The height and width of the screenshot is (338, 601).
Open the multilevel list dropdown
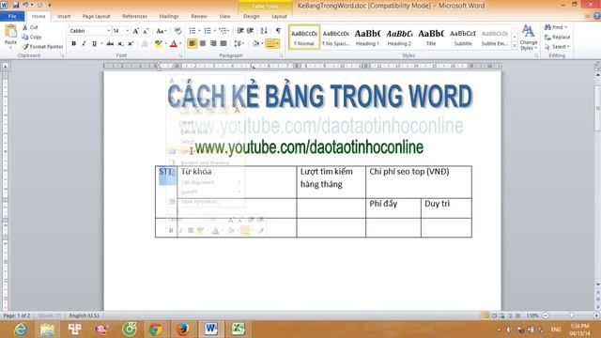(x=224, y=31)
